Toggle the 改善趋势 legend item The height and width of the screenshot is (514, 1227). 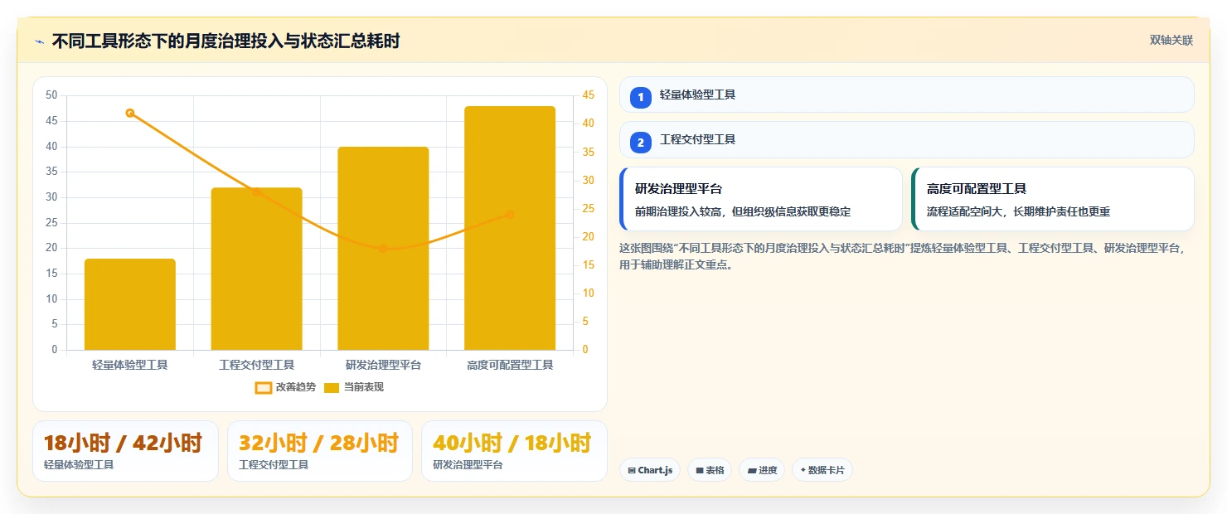pos(285,387)
